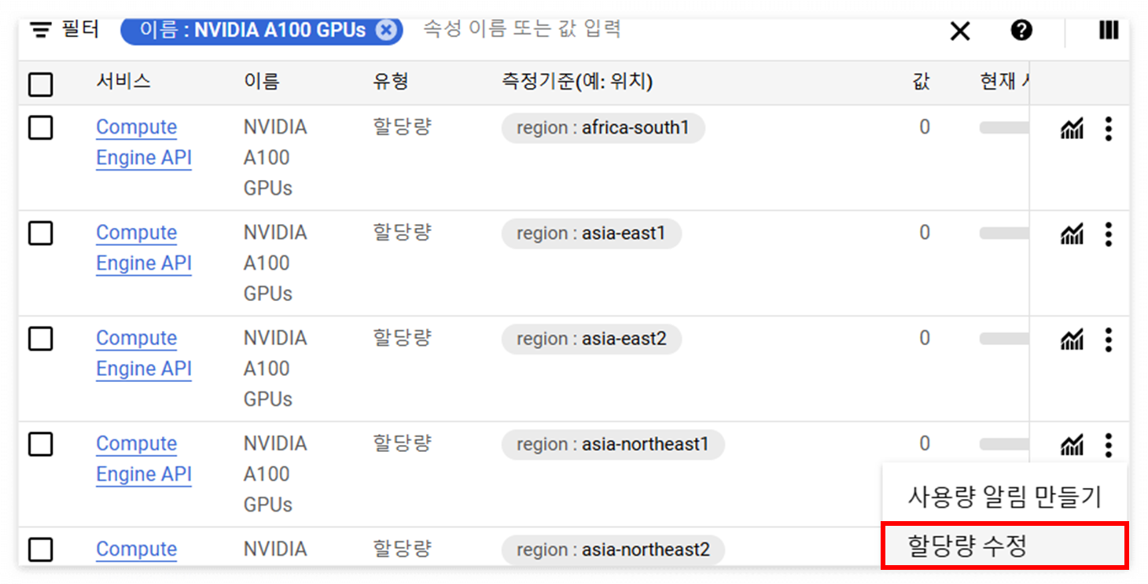Show usage chart for africa-south1 row
The width and height of the screenshot is (1148, 584).
(x=1072, y=128)
